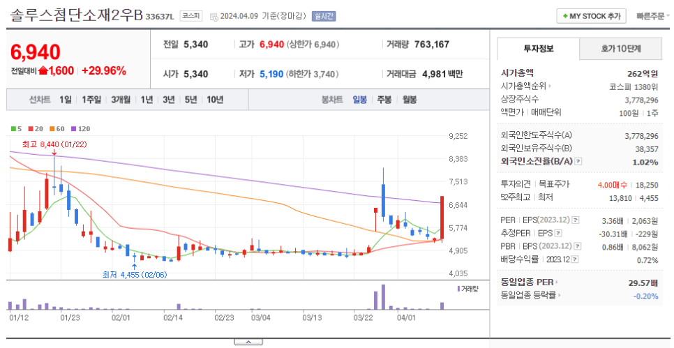The image size is (674, 348).
Task: Select the 5년 line chart period
Action: (x=190, y=100)
